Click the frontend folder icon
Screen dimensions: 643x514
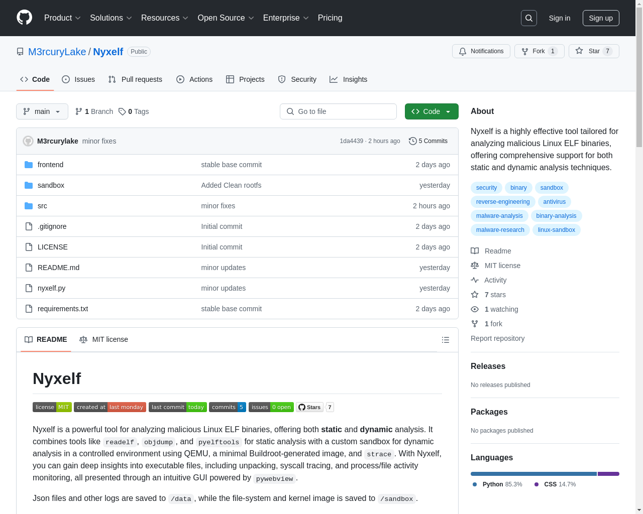click(x=29, y=165)
